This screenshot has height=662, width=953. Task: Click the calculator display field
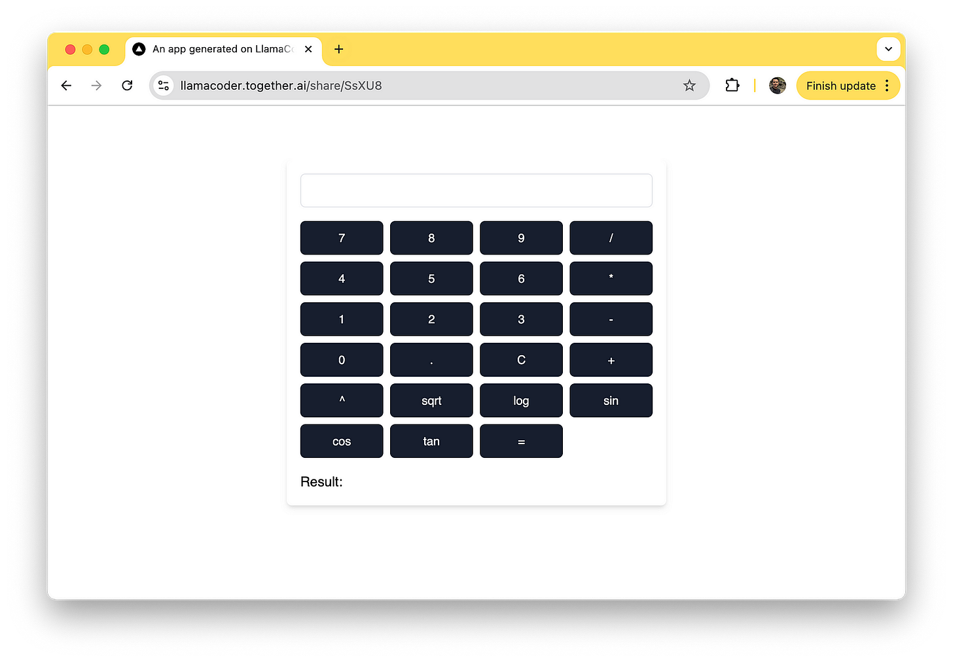[476, 190]
